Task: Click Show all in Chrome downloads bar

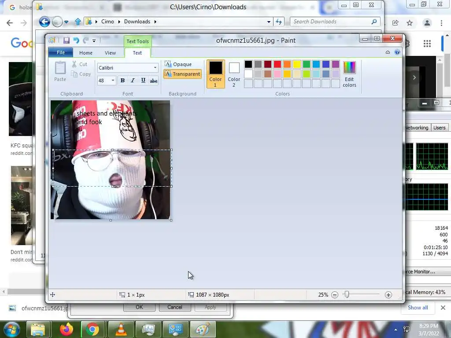Action: click(418, 308)
